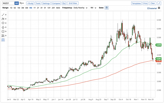Open the f(x) expressions button
The height and width of the screenshot is (103, 164).
coord(64,3)
